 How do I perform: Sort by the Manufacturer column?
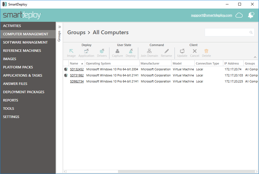coord(155,63)
